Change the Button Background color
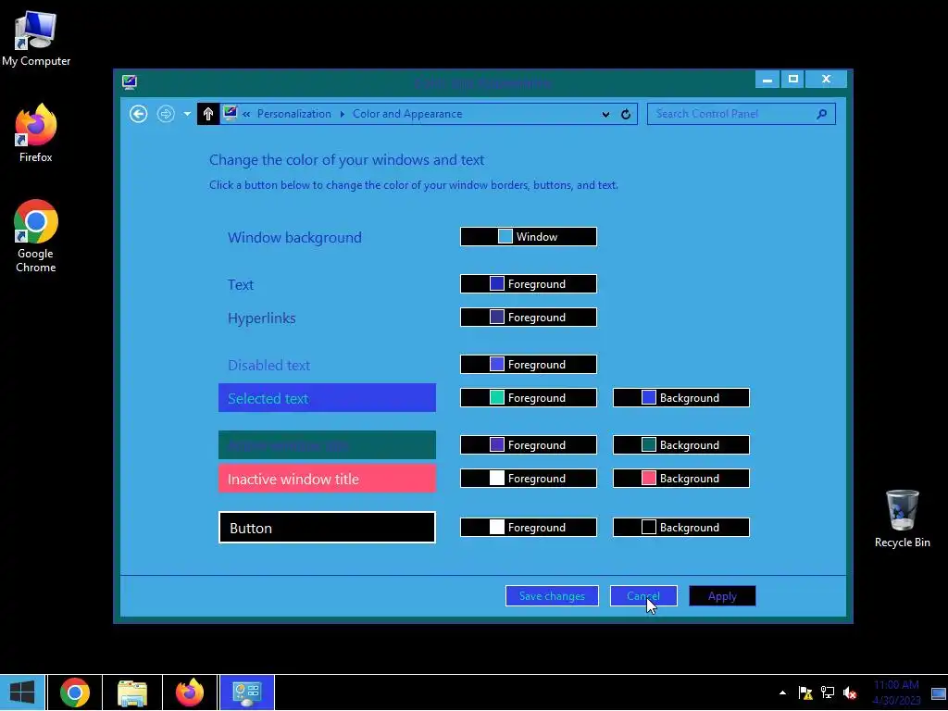Screen dimensions: 948x711 pos(681,527)
